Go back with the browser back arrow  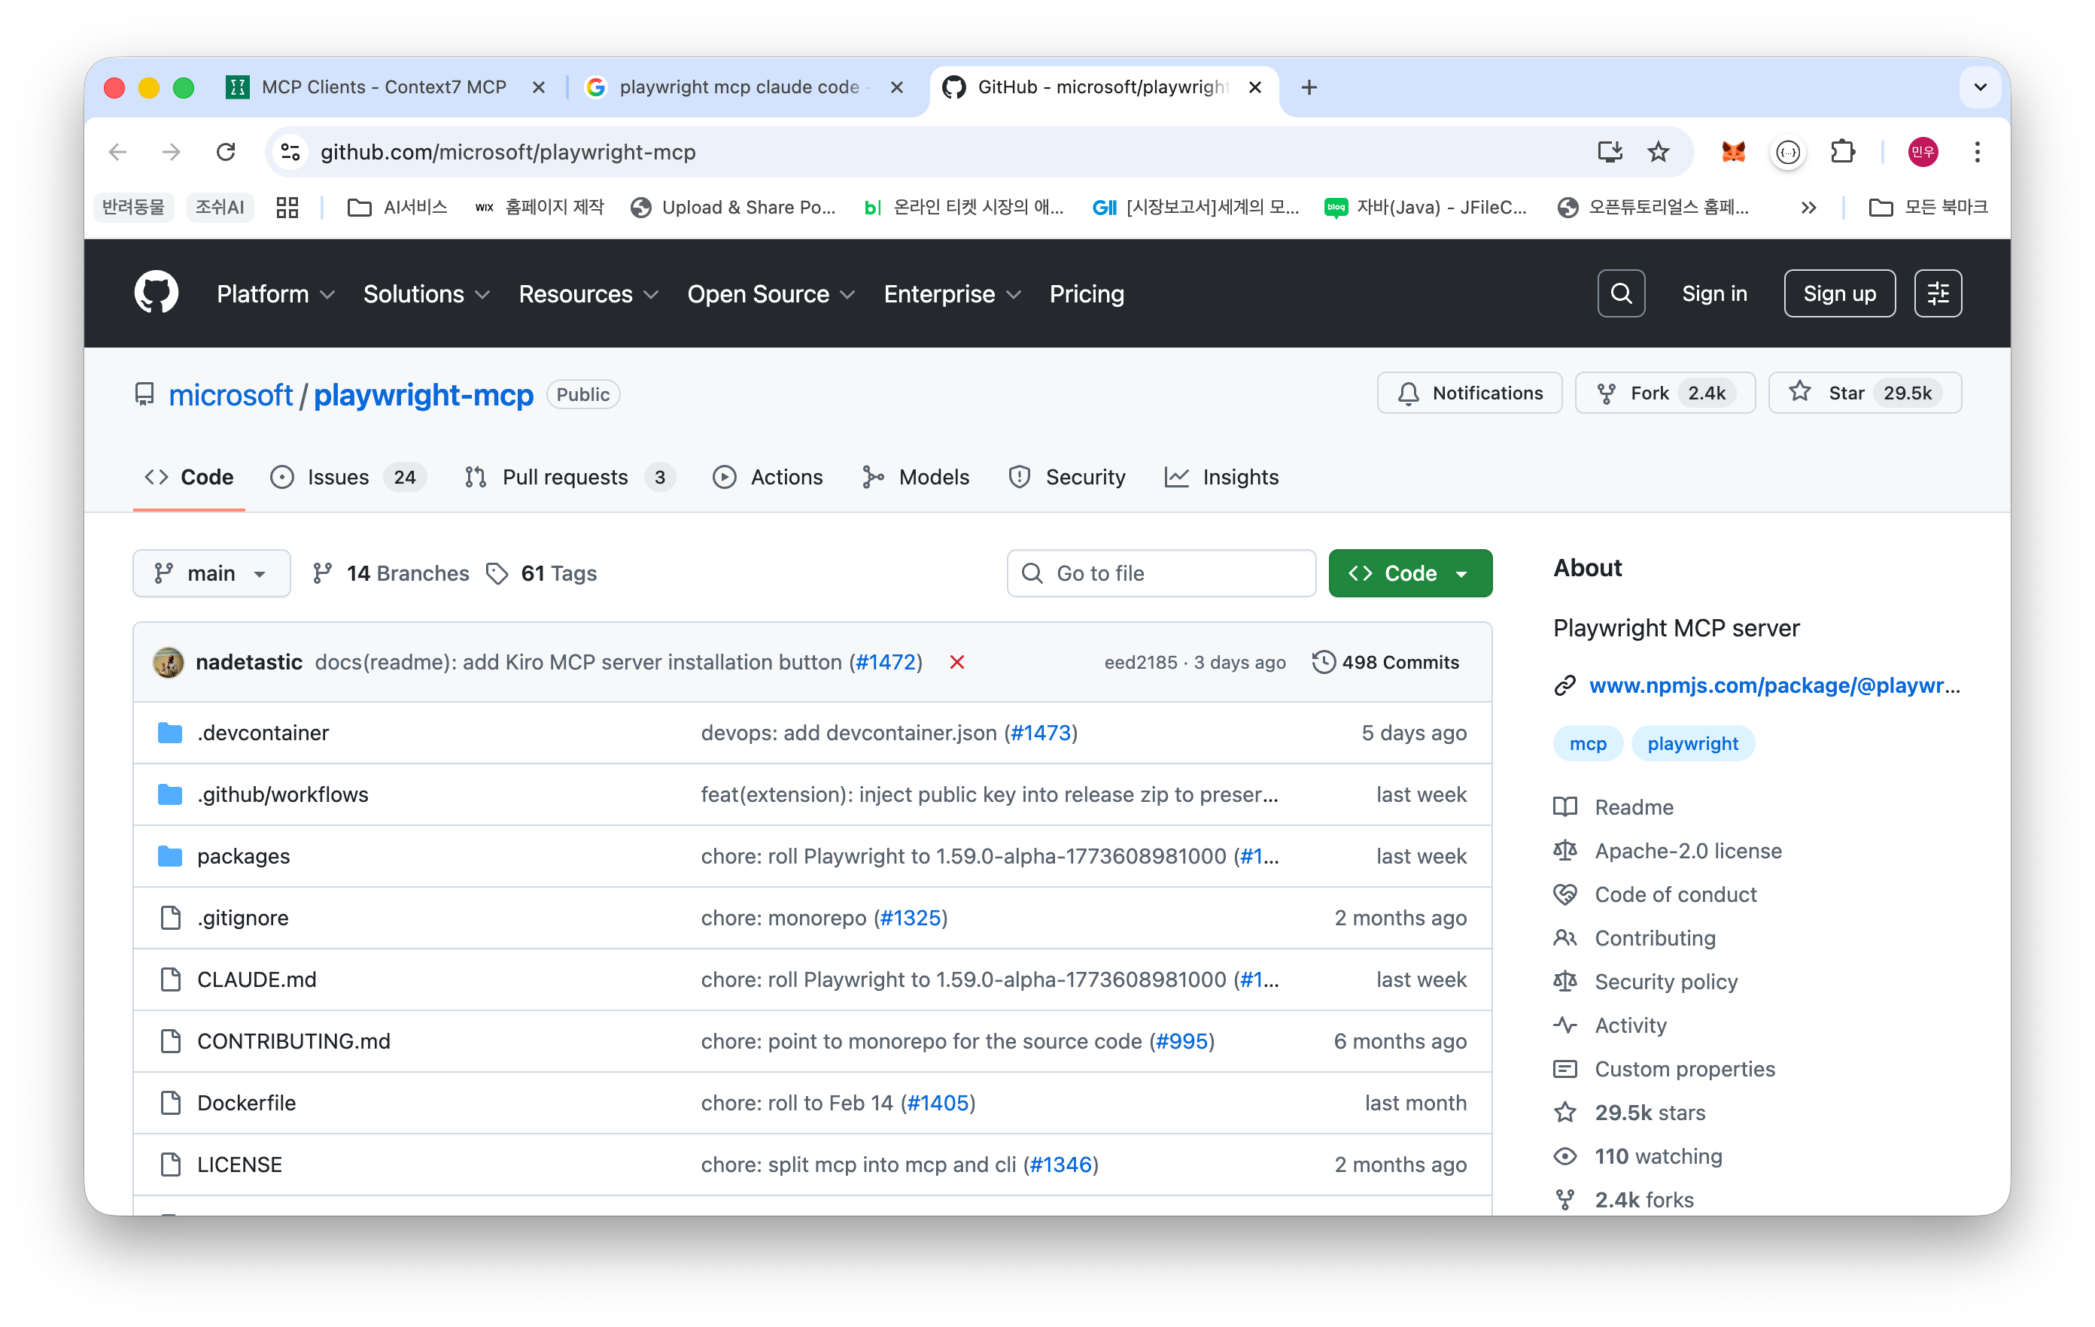(x=118, y=152)
